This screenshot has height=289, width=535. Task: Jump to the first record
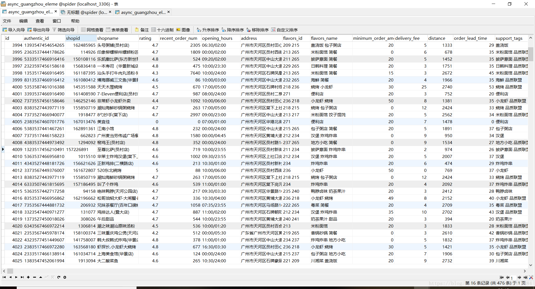[4, 277]
